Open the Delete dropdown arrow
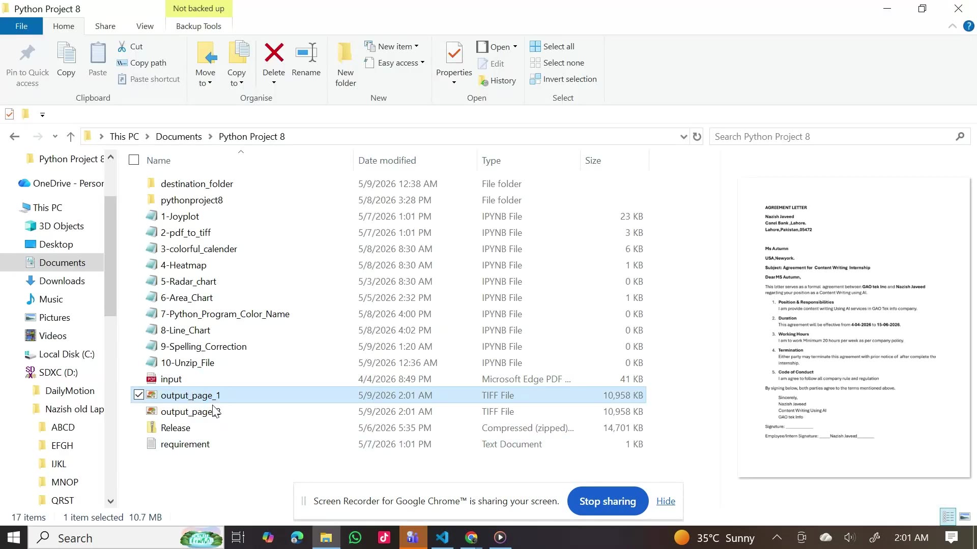The height and width of the screenshot is (549, 977). point(274,82)
